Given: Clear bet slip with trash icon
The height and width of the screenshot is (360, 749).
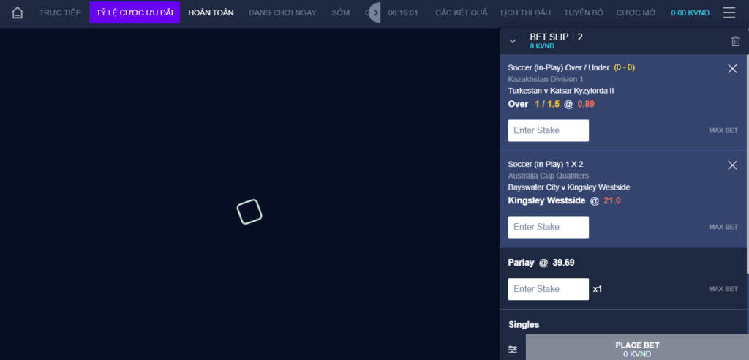Looking at the screenshot, I should coord(736,41).
